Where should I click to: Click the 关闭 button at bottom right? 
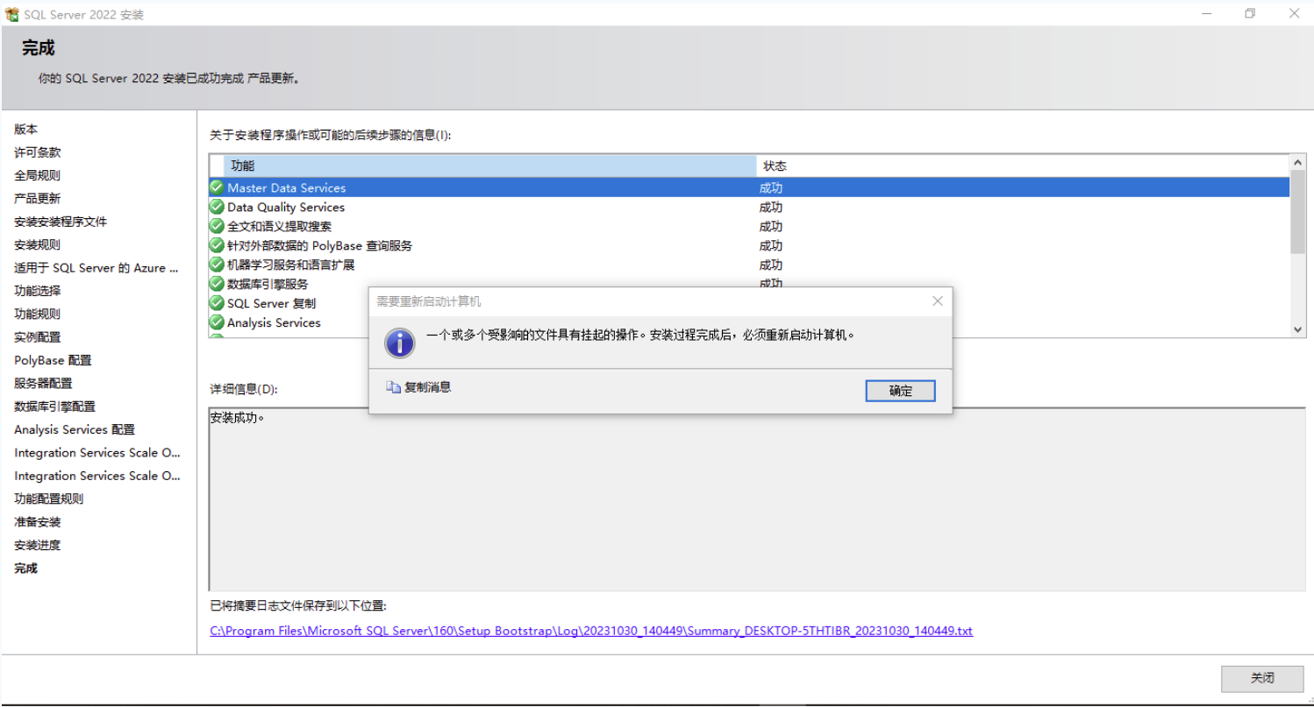click(1262, 678)
